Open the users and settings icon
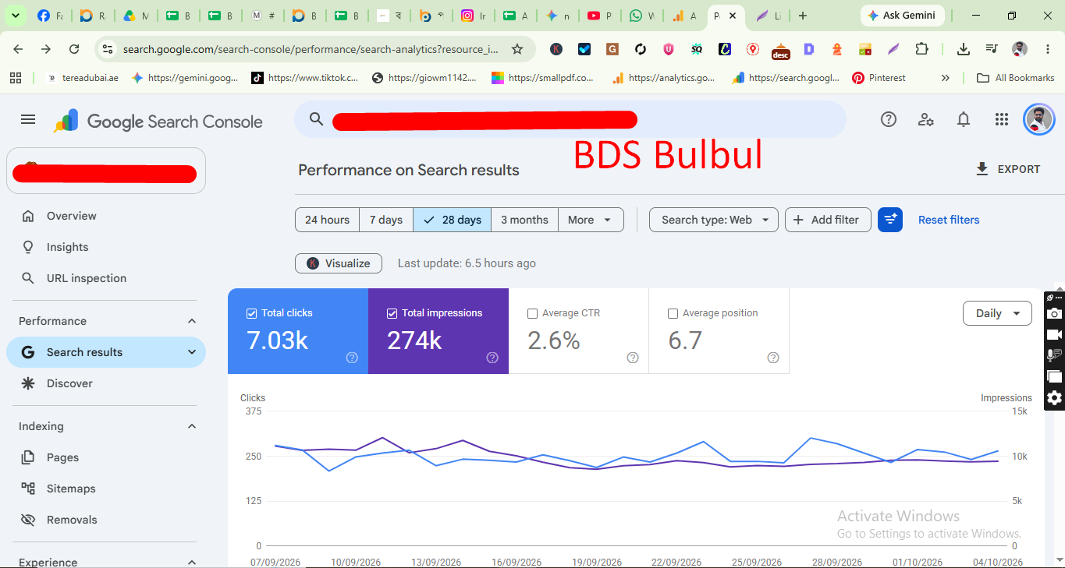Image resolution: width=1065 pixels, height=568 pixels. [x=926, y=119]
